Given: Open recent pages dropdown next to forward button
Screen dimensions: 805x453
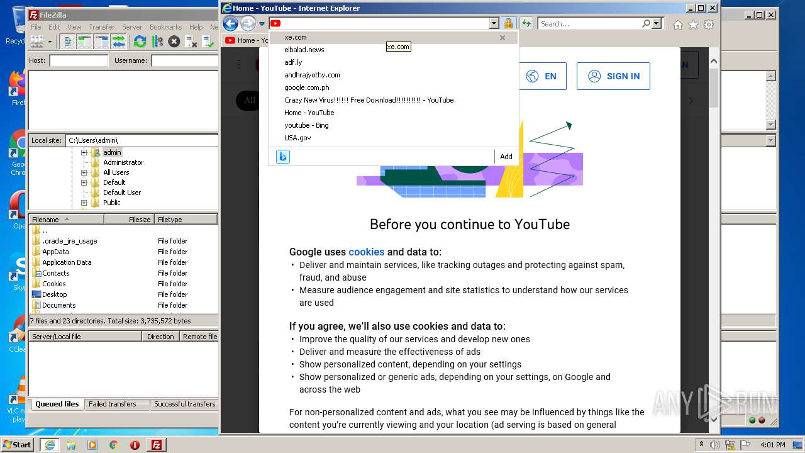Looking at the screenshot, I should [262, 24].
